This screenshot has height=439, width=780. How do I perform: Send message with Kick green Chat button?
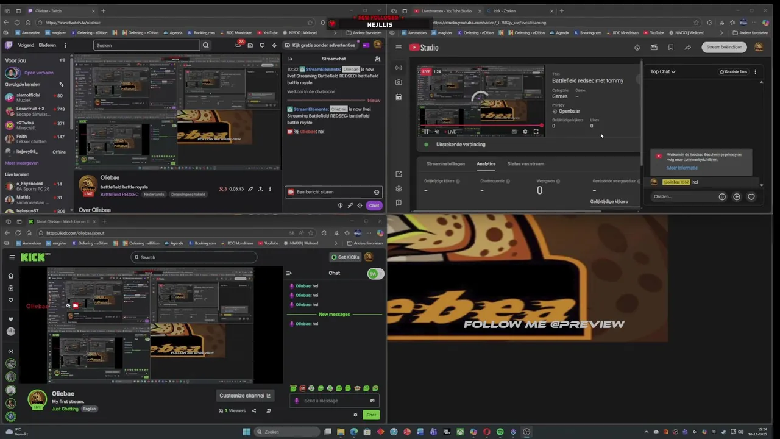(371, 415)
